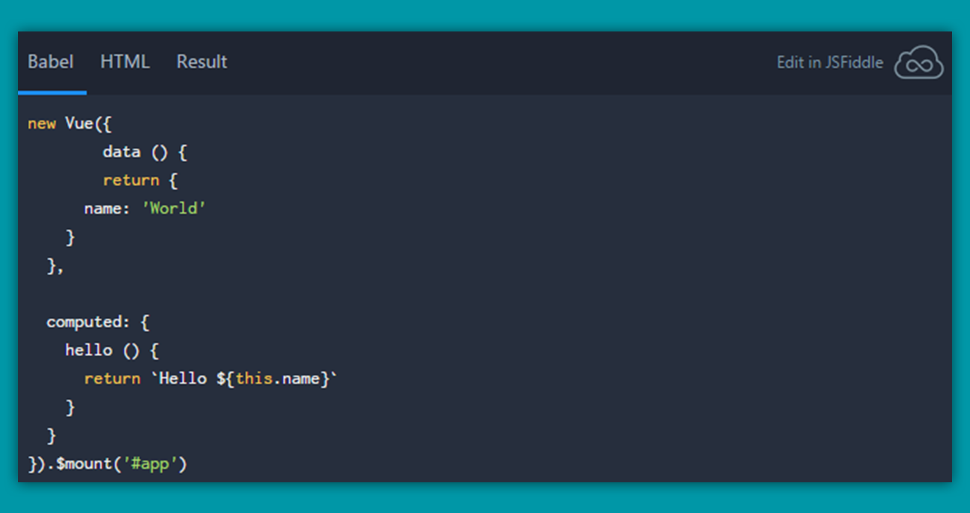Switch to the HTML tab

(125, 62)
